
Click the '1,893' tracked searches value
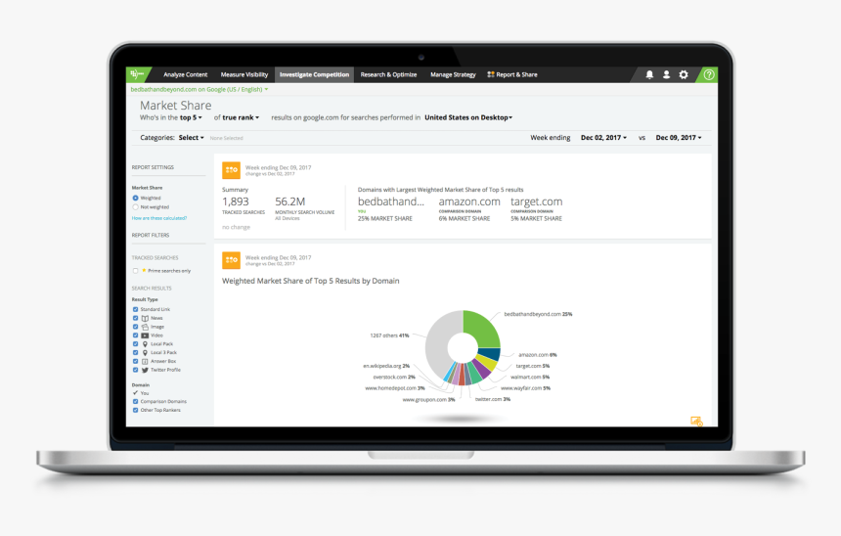click(x=236, y=201)
